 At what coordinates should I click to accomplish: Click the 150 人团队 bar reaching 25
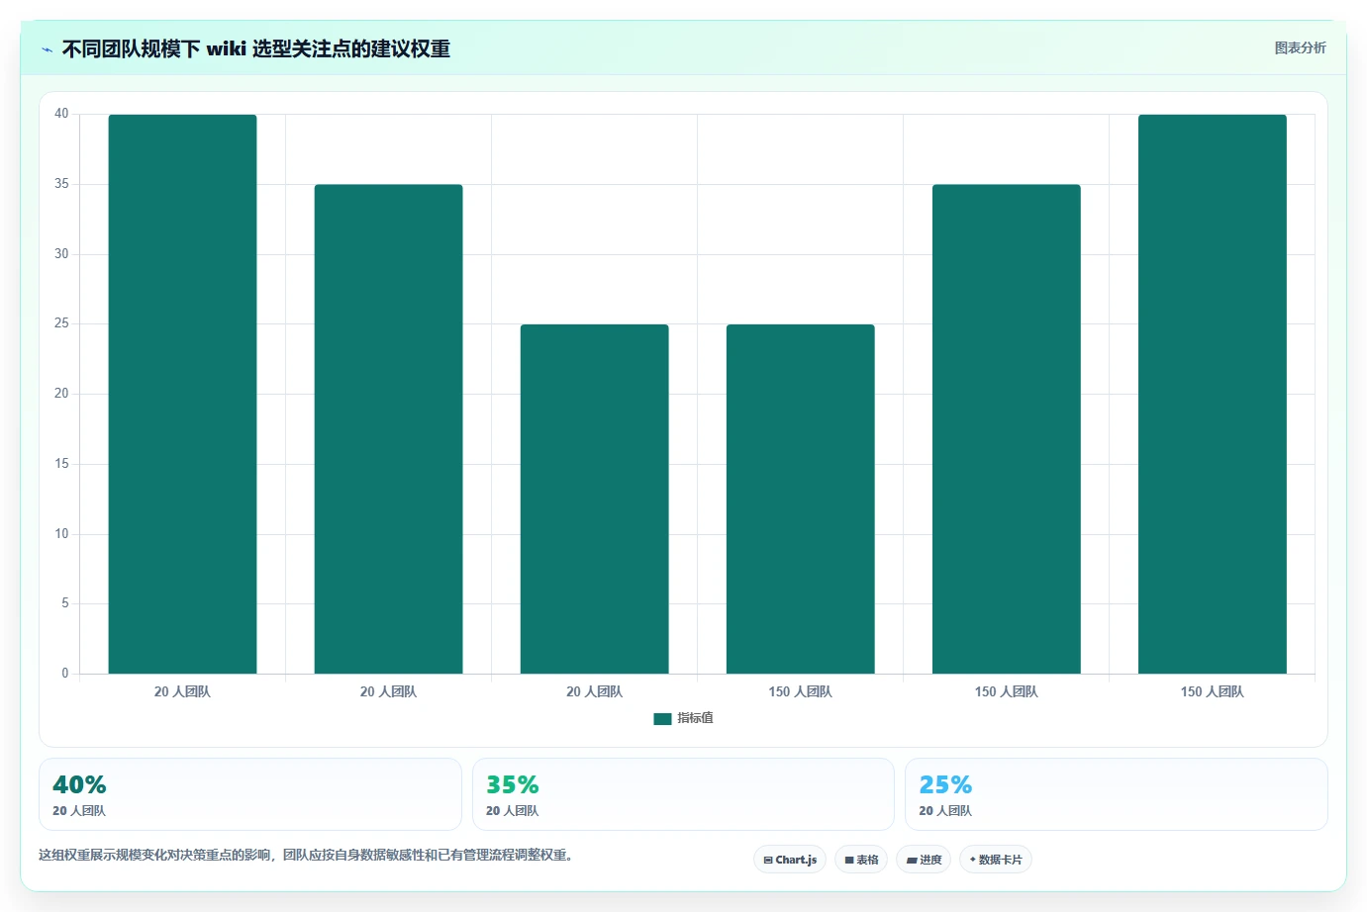pos(800,499)
